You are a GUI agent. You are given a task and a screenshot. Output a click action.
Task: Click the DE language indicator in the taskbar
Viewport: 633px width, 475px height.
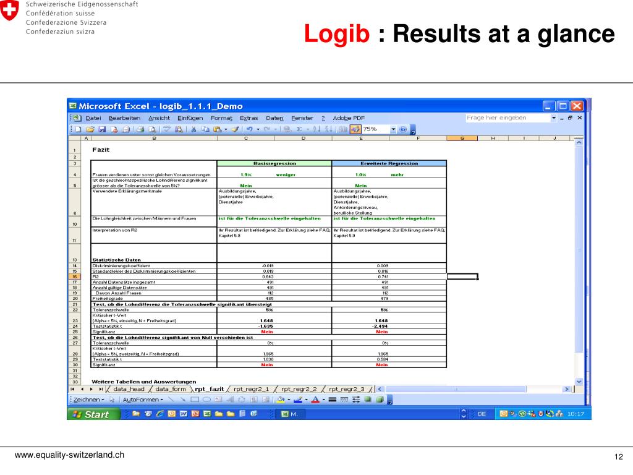pyautogui.click(x=482, y=414)
